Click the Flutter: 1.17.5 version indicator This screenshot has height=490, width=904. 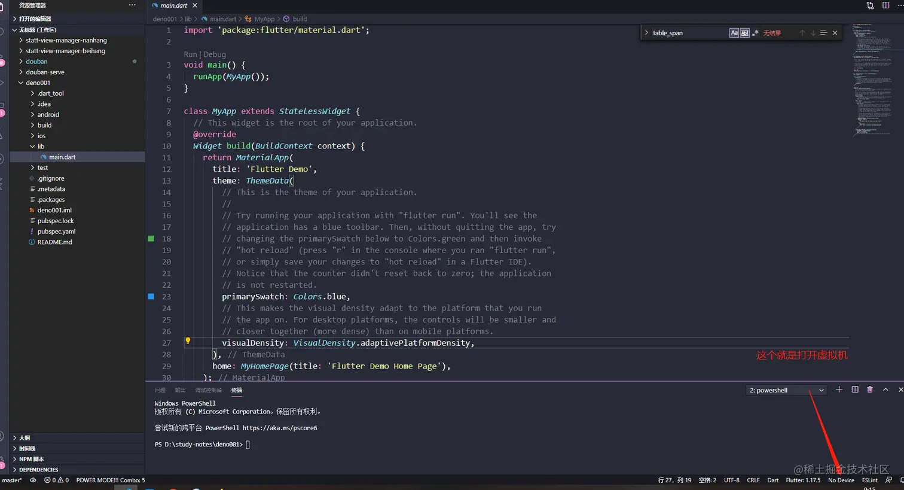pos(804,480)
